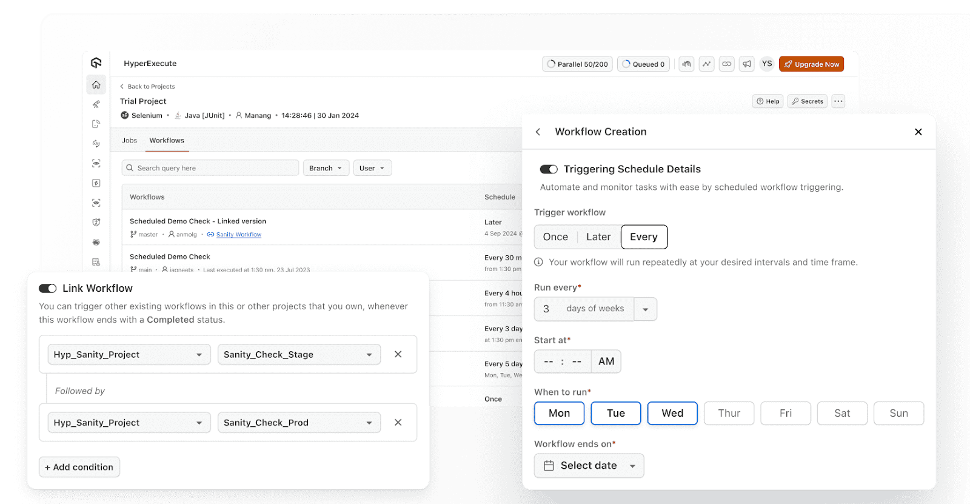Click the tunnel icon in the top bar

686,64
